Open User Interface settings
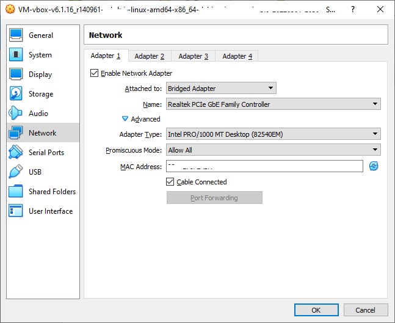The height and width of the screenshot is (323, 395). pyautogui.click(x=43, y=211)
